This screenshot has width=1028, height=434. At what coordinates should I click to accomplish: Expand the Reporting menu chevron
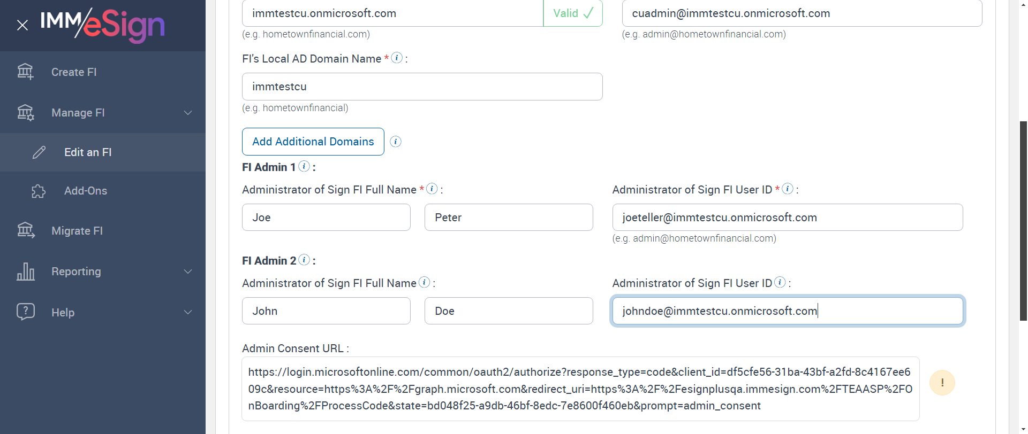click(x=188, y=272)
